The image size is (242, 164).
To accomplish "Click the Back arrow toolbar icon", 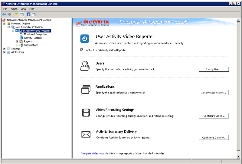I will pyautogui.click(x=4, y=14).
